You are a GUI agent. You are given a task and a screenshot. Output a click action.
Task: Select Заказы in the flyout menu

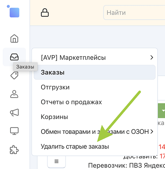coord(94,72)
